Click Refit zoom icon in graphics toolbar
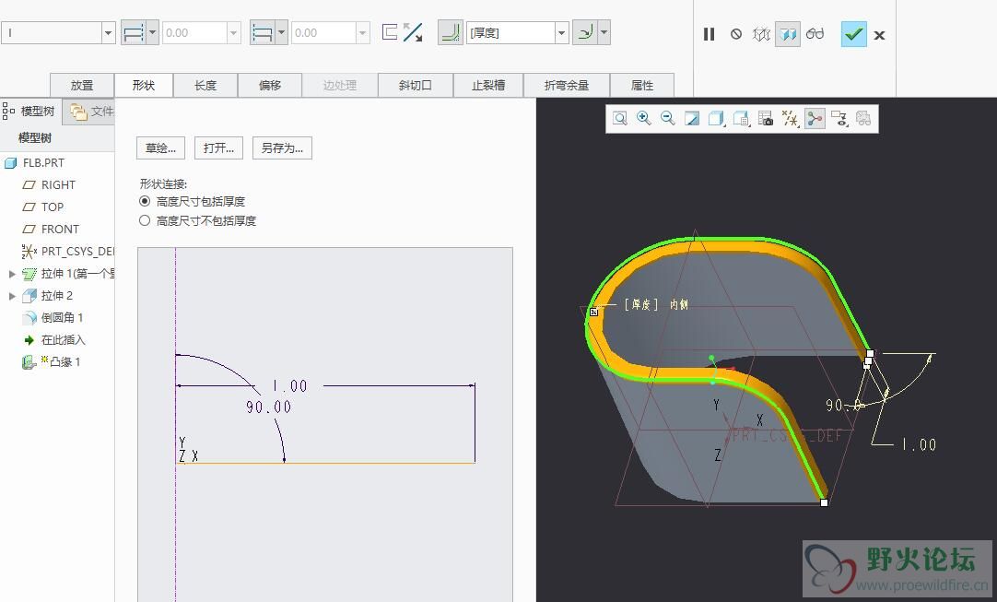 click(x=620, y=118)
